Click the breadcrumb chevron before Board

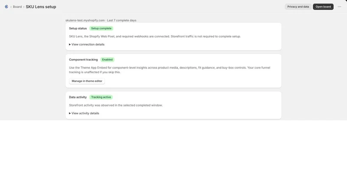point(11,7)
